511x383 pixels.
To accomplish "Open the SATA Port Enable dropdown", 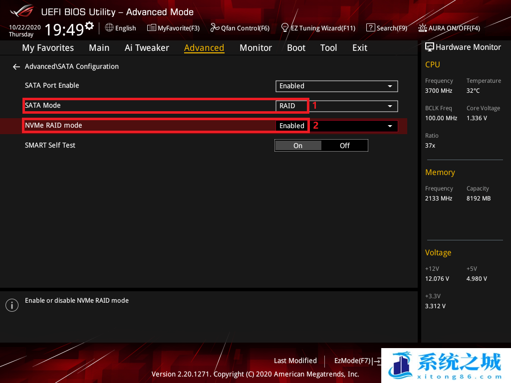I will pos(337,86).
